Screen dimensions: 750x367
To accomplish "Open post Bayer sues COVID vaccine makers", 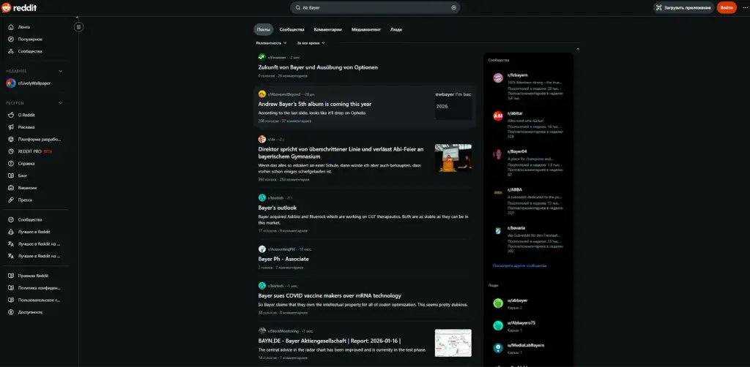I will pos(330,296).
